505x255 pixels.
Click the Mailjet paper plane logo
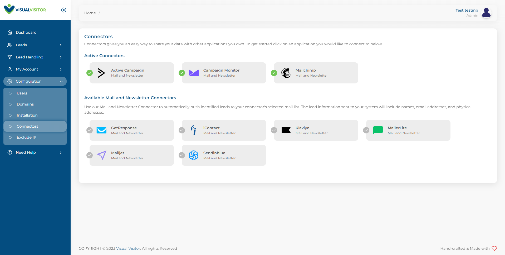pos(102,155)
